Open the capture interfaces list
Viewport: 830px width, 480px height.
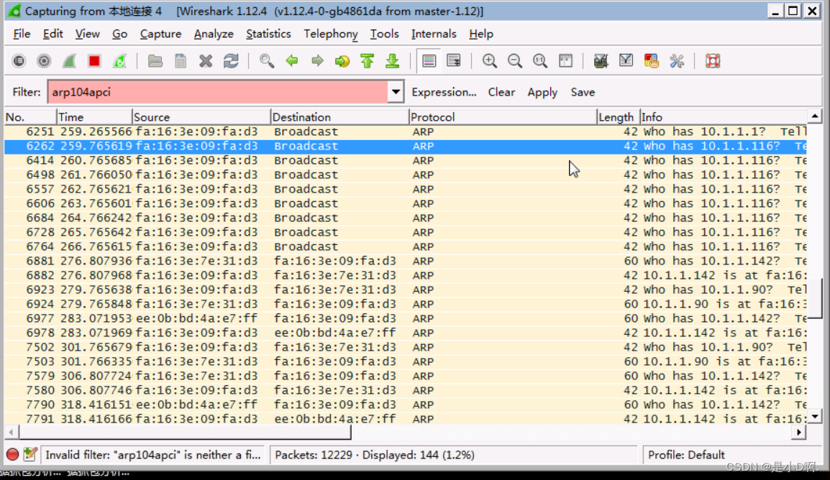pos(19,61)
